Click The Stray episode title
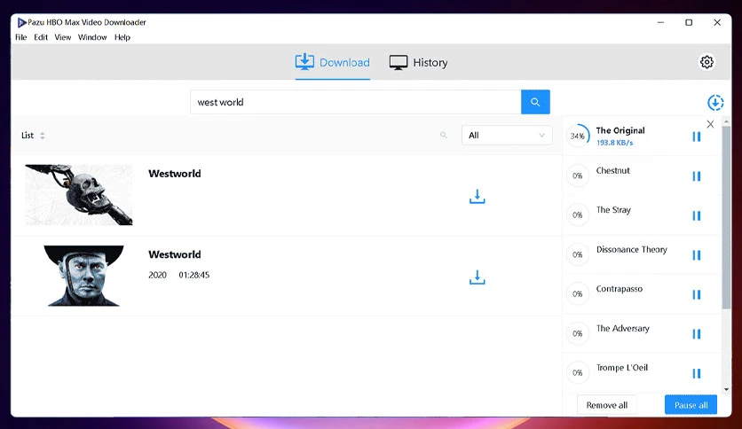742x429 pixels. point(613,210)
